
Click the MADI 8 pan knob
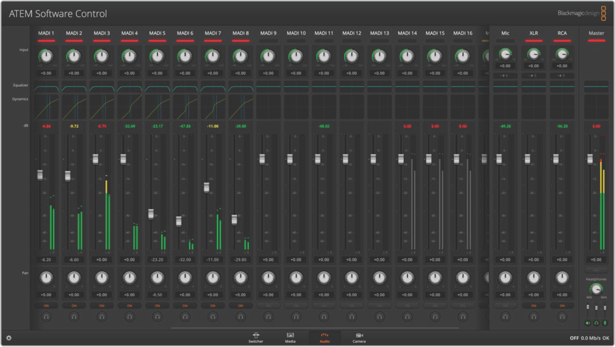click(x=241, y=278)
